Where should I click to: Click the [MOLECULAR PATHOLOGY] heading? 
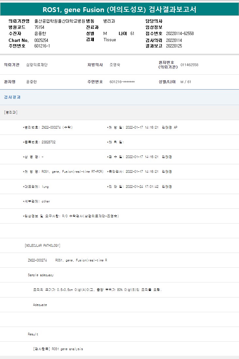pos(43,245)
